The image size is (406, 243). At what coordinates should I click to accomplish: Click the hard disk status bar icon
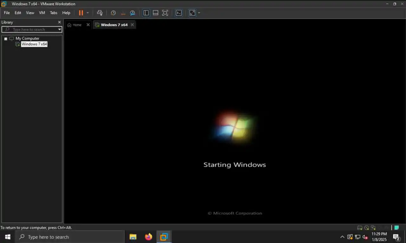[360, 227]
